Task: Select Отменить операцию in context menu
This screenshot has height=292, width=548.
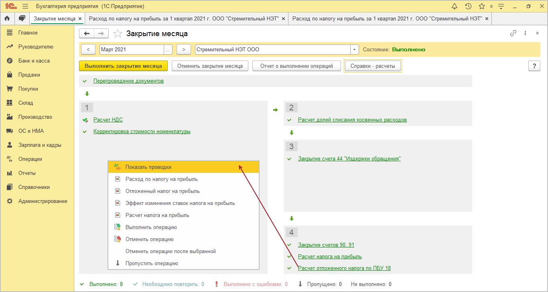Action: (x=184, y=239)
